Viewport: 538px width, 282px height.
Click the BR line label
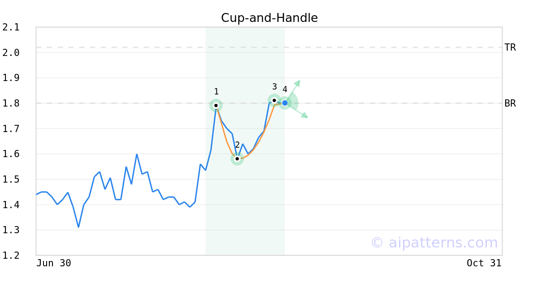pyautogui.click(x=510, y=103)
